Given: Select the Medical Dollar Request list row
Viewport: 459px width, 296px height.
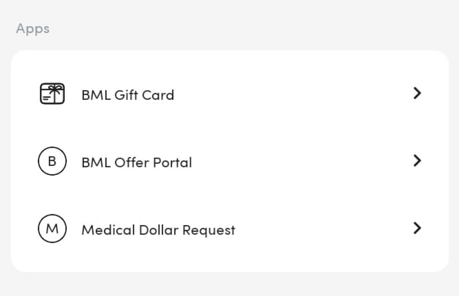Looking at the screenshot, I should pos(229,229).
